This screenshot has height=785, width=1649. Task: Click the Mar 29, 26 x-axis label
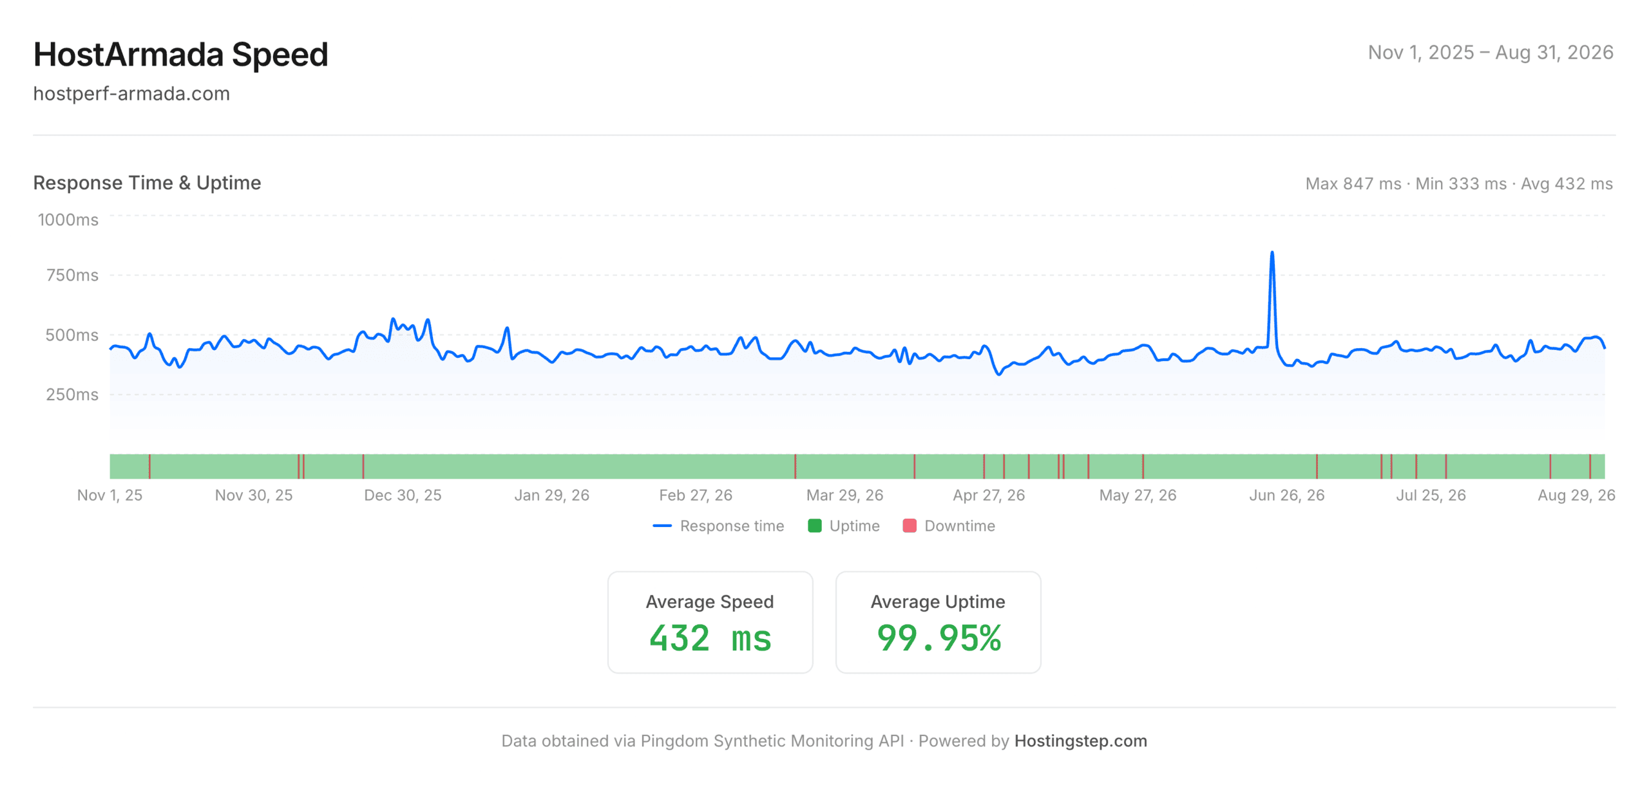tap(844, 495)
